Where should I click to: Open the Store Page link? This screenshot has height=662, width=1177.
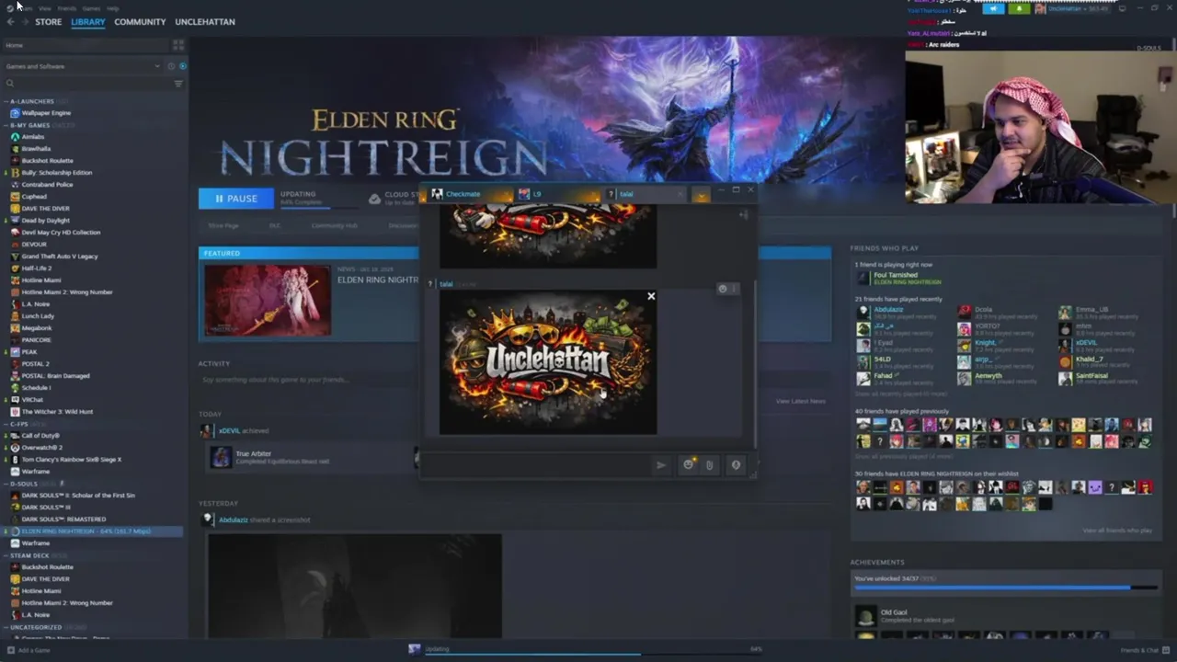(x=223, y=225)
